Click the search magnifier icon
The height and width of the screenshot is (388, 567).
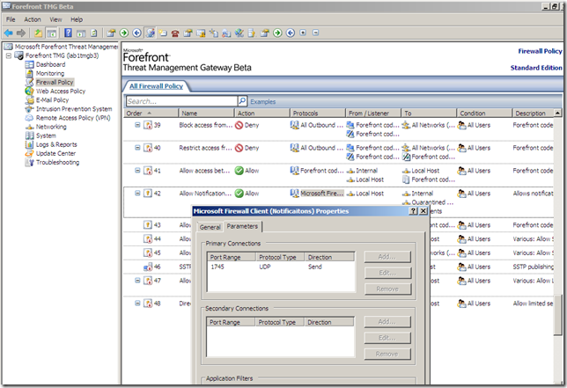[x=242, y=101]
